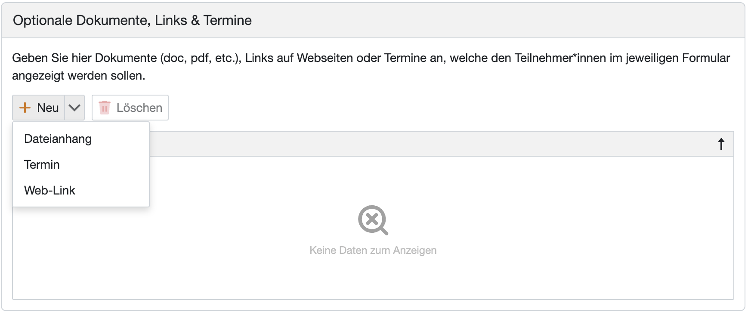Select Dateianhang from the Neu menu
748x315 pixels.
click(58, 139)
